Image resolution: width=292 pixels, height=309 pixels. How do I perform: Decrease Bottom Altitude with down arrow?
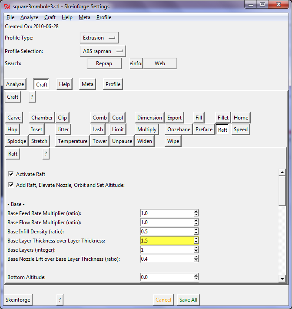click(196, 279)
